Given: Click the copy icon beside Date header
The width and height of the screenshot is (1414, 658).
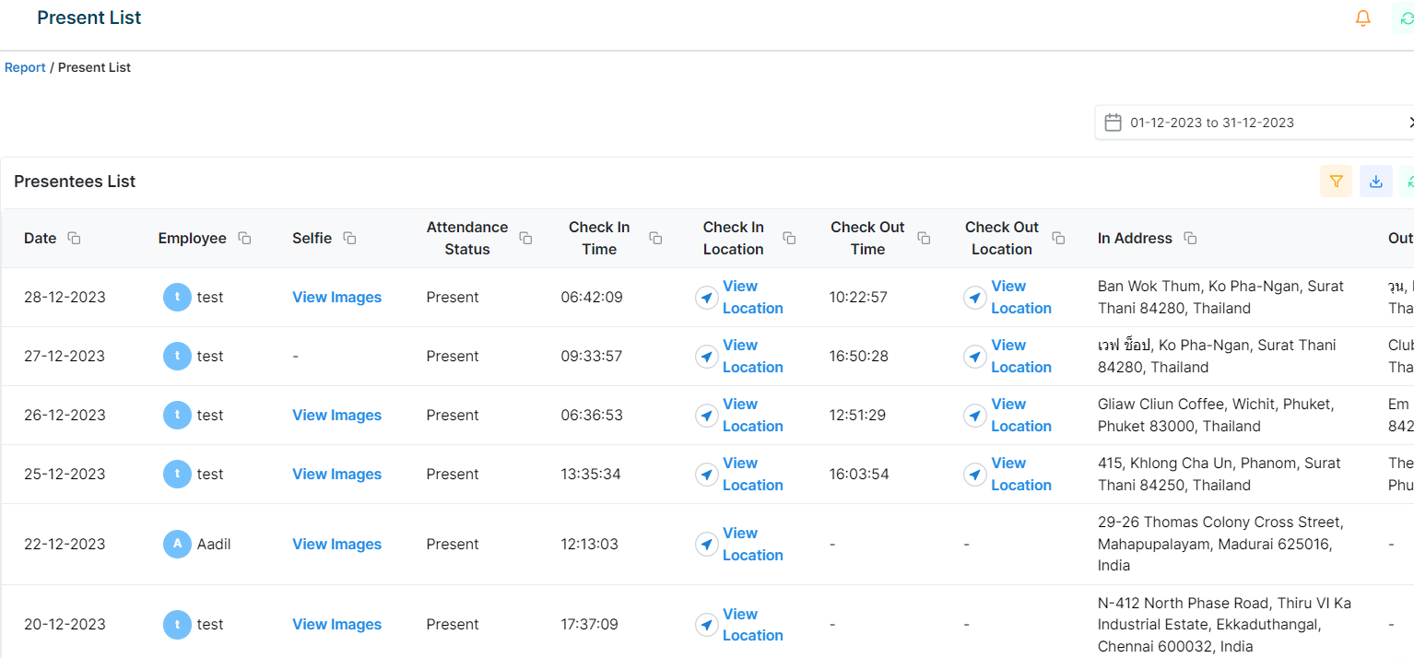Looking at the screenshot, I should 74,238.
